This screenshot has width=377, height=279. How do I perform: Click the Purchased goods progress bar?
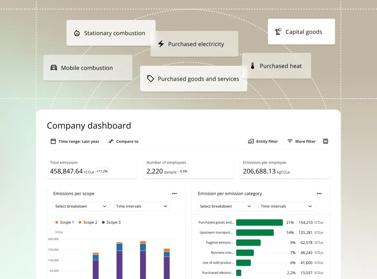(259, 222)
